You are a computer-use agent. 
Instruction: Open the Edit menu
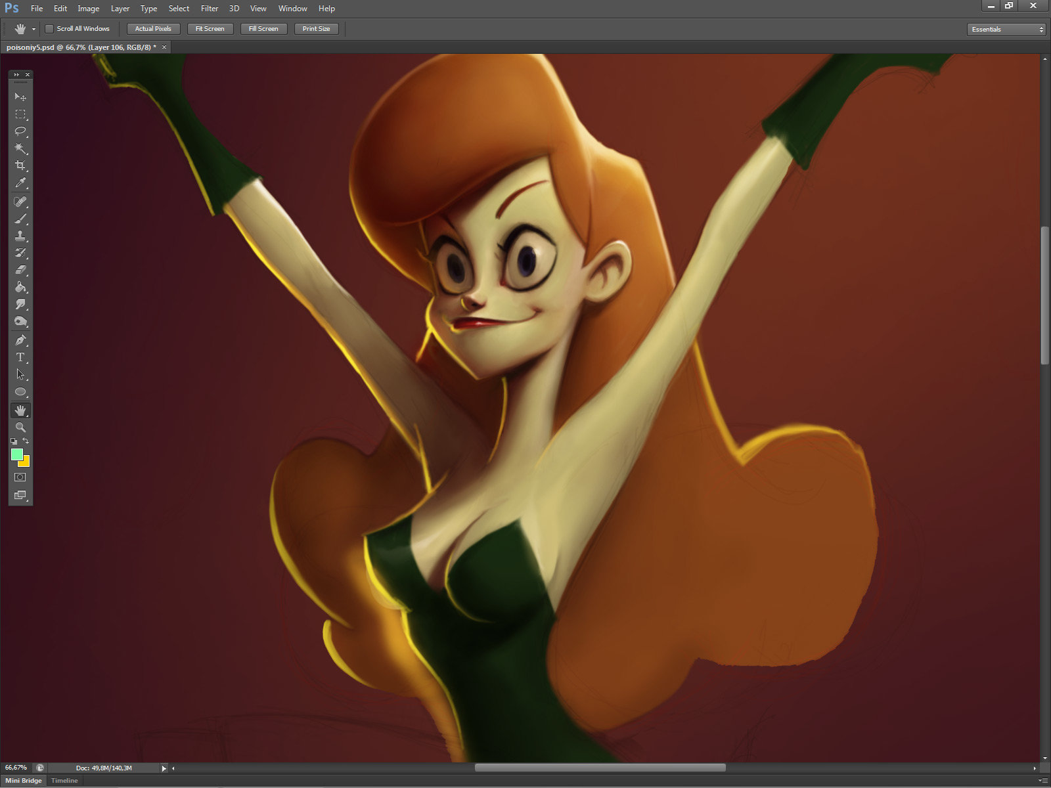(x=60, y=9)
